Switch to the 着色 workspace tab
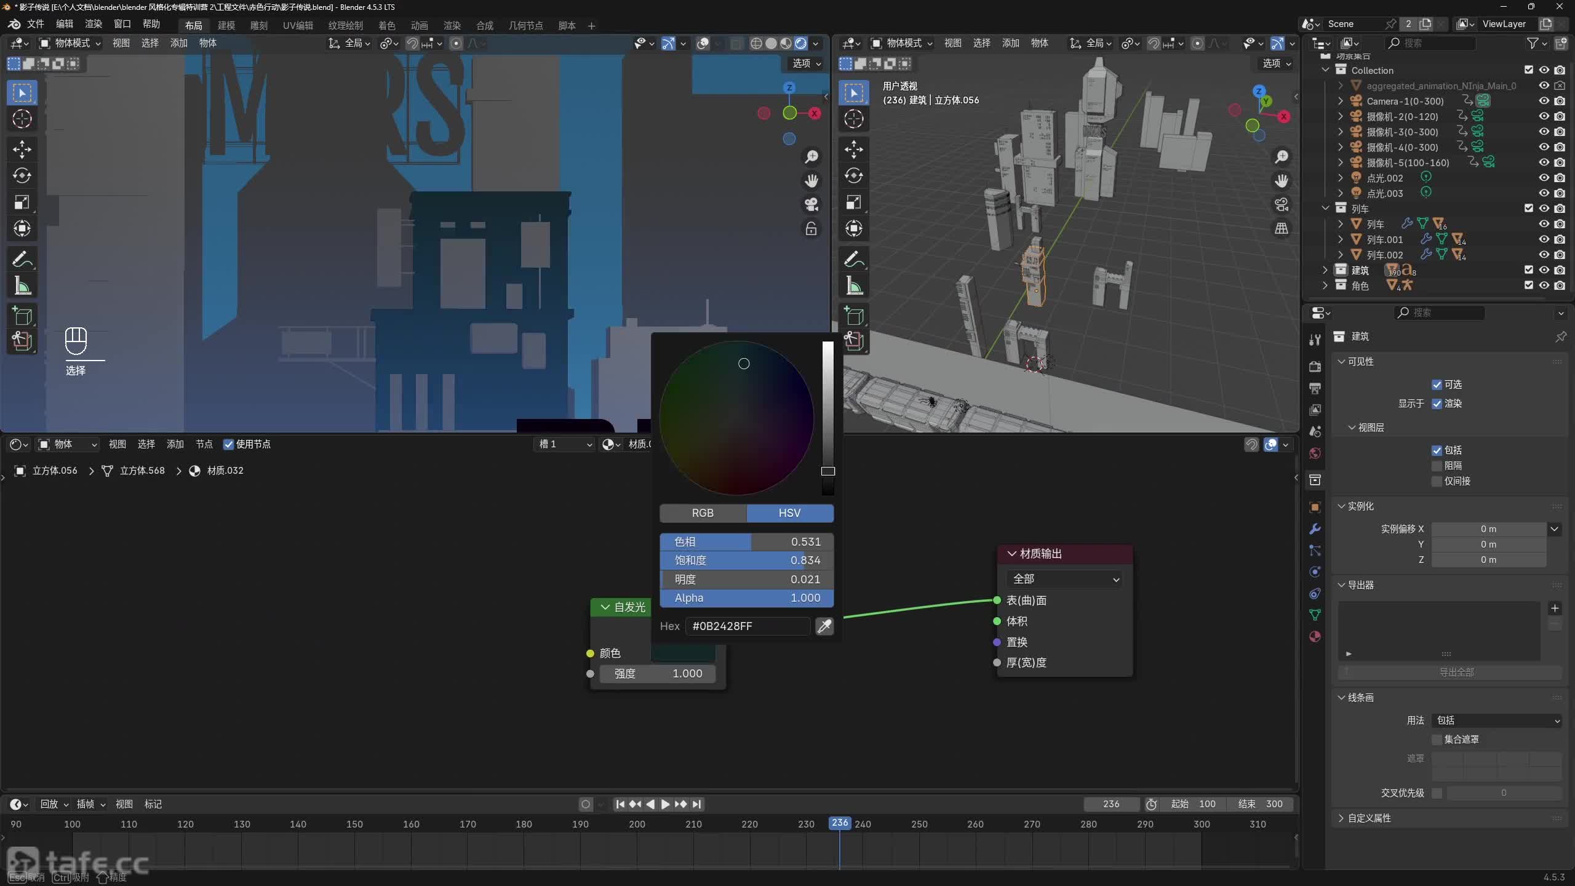 [x=386, y=25]
